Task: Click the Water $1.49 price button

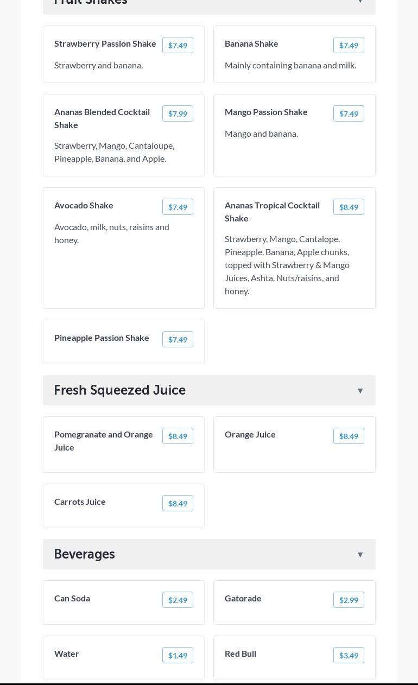Action: [178, 655]
